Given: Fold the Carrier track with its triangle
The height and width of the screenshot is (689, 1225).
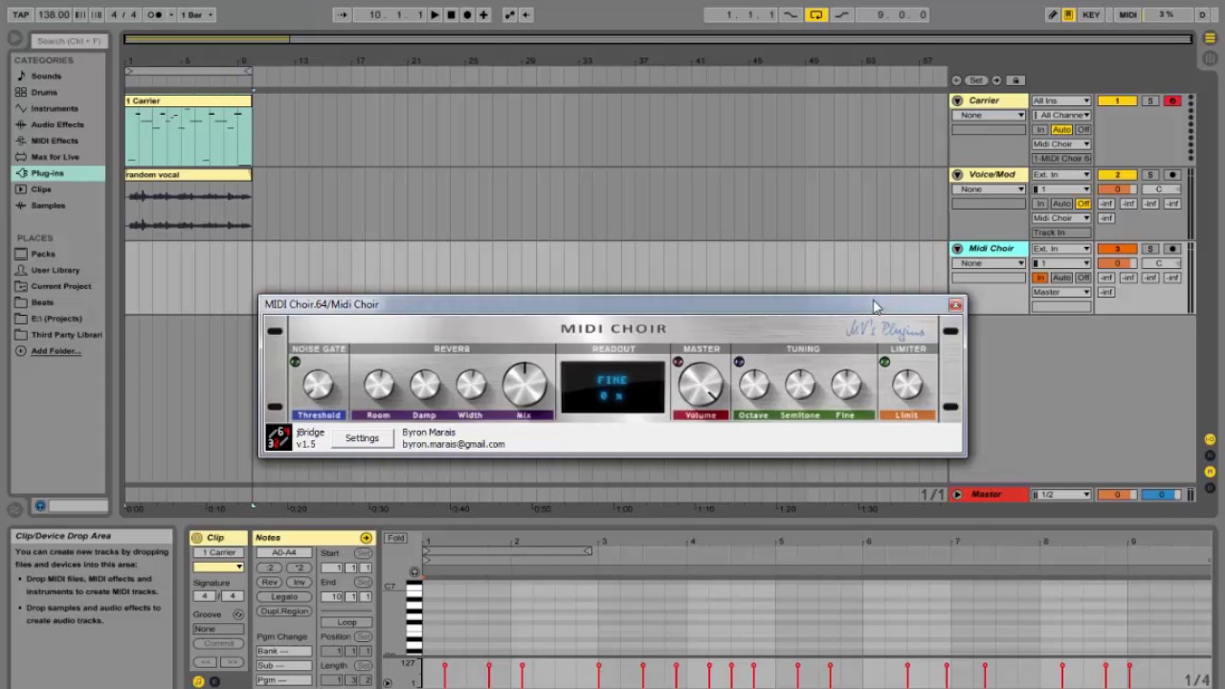Looking at the screenshot, I should point(957,100).
